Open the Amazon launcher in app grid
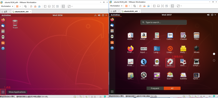The image size is (218, 98). (x=144, y=36)
